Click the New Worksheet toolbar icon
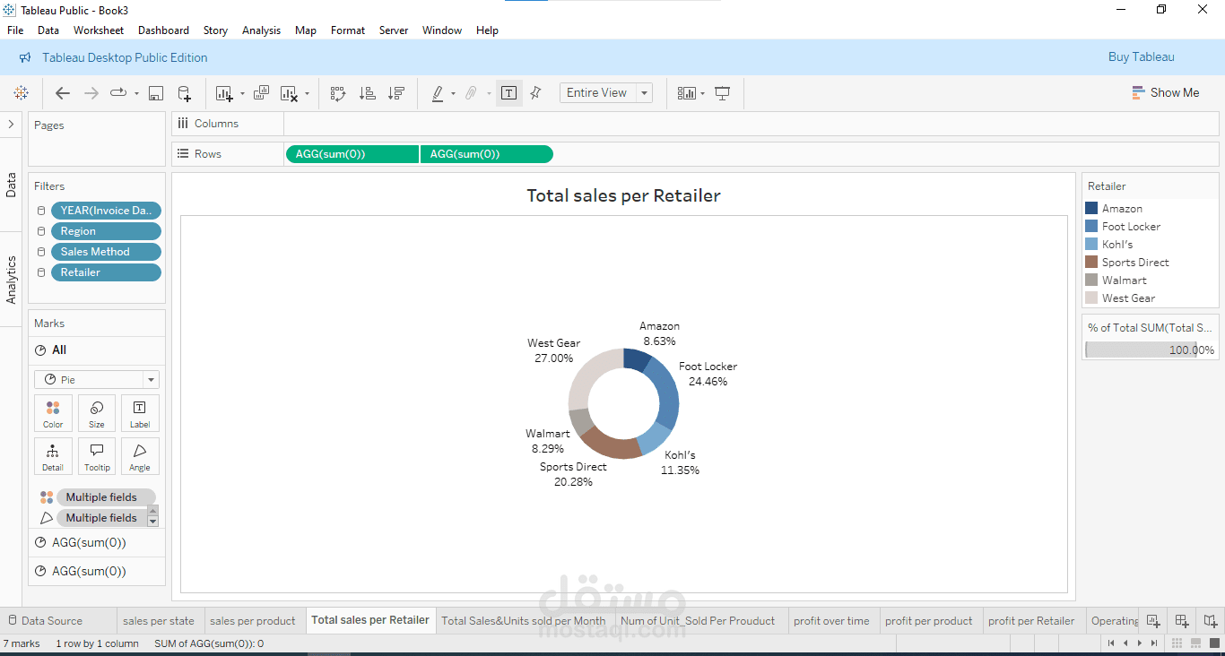The width and height of the screenshot is (1225, 656). pos(222,93)
